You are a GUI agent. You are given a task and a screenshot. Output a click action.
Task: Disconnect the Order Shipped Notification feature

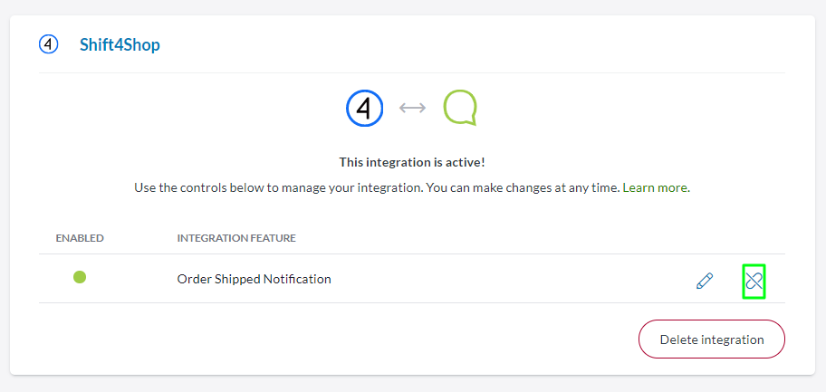pyautogui.click(x=754, y=281)
